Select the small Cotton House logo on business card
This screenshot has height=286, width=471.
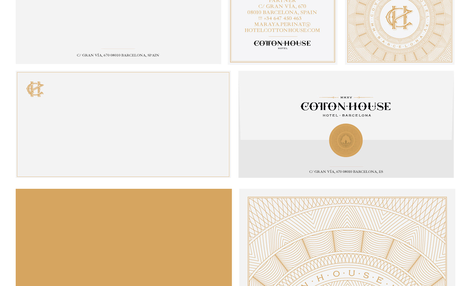pyautogui.click(x=282, y=44)
